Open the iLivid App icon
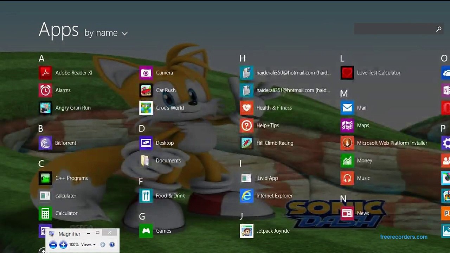 click(x=246, y=178)
